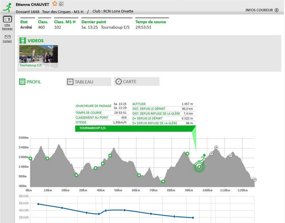Open the Contact envelope icon
This screenshot has width=285, height=223.
7,37
